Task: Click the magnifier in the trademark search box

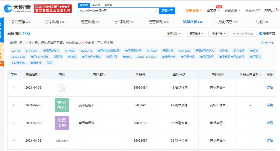Action: click(x=234, y=34)
